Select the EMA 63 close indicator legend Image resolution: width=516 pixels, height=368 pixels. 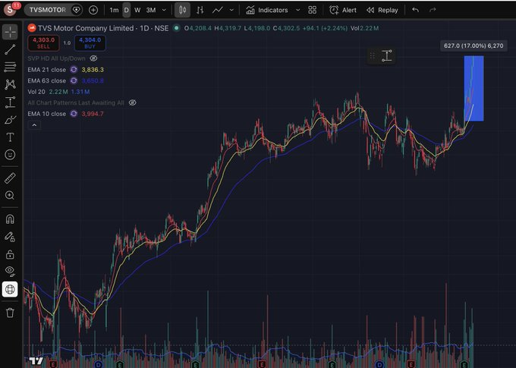[x=47, y=80]
